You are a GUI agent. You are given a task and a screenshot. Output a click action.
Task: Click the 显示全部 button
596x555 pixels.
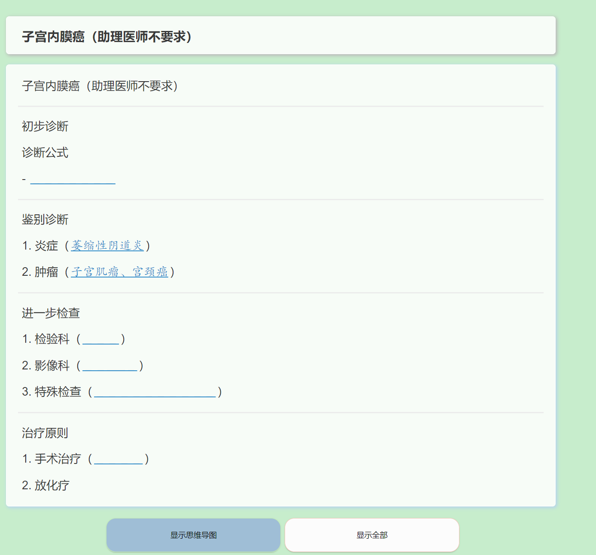tap(372, 535)
